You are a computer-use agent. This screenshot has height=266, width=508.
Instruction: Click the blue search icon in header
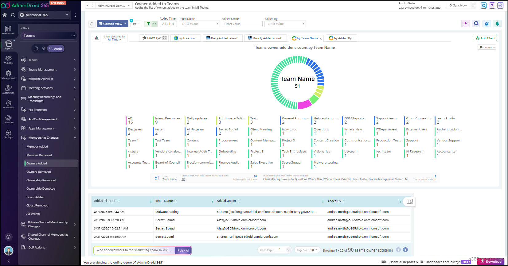tap(484, 6)
